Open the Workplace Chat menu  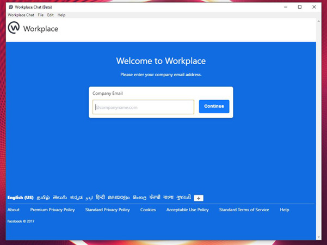click(x=21, y=15)
